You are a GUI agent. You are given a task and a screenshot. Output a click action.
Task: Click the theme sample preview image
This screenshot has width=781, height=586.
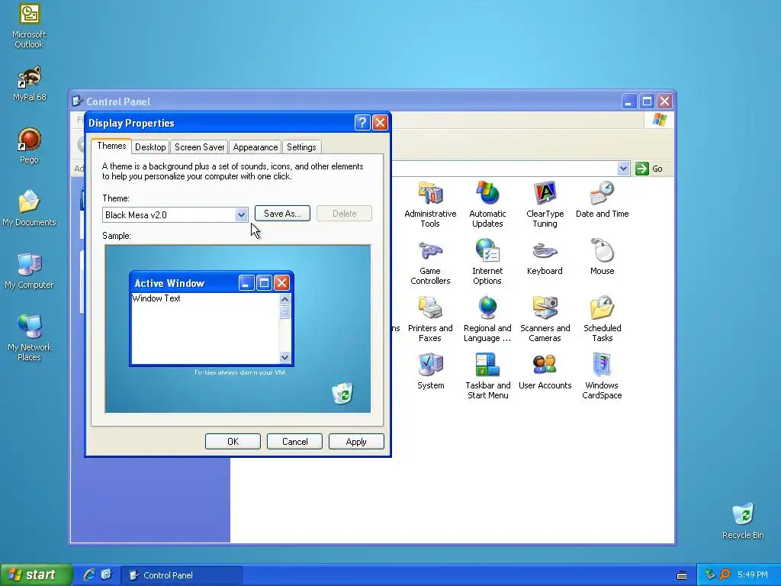238,329
